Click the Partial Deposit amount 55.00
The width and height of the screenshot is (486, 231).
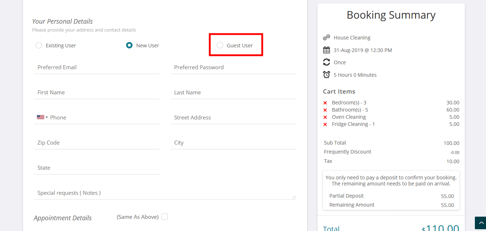tap(448, 196)
